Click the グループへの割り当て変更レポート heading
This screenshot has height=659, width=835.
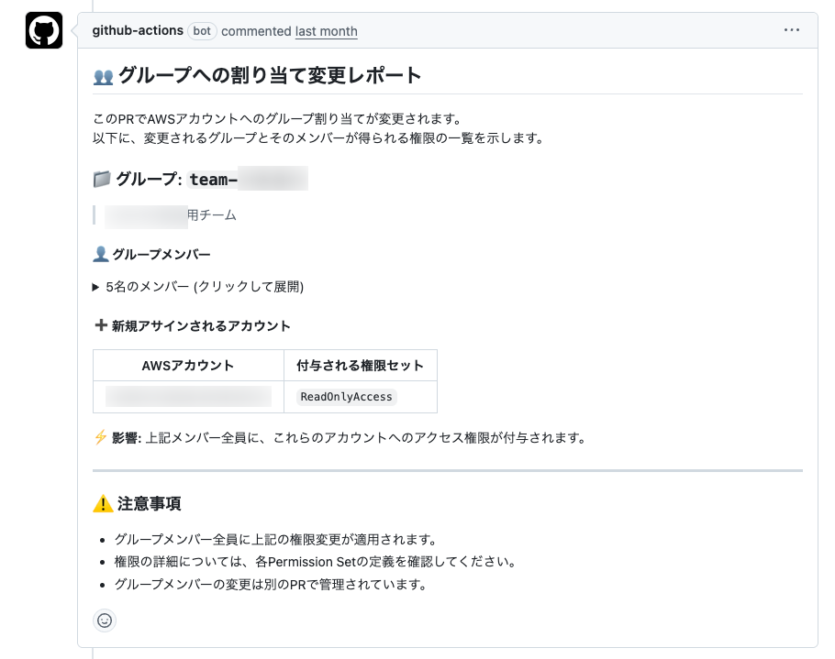click(x=270, y=76)
